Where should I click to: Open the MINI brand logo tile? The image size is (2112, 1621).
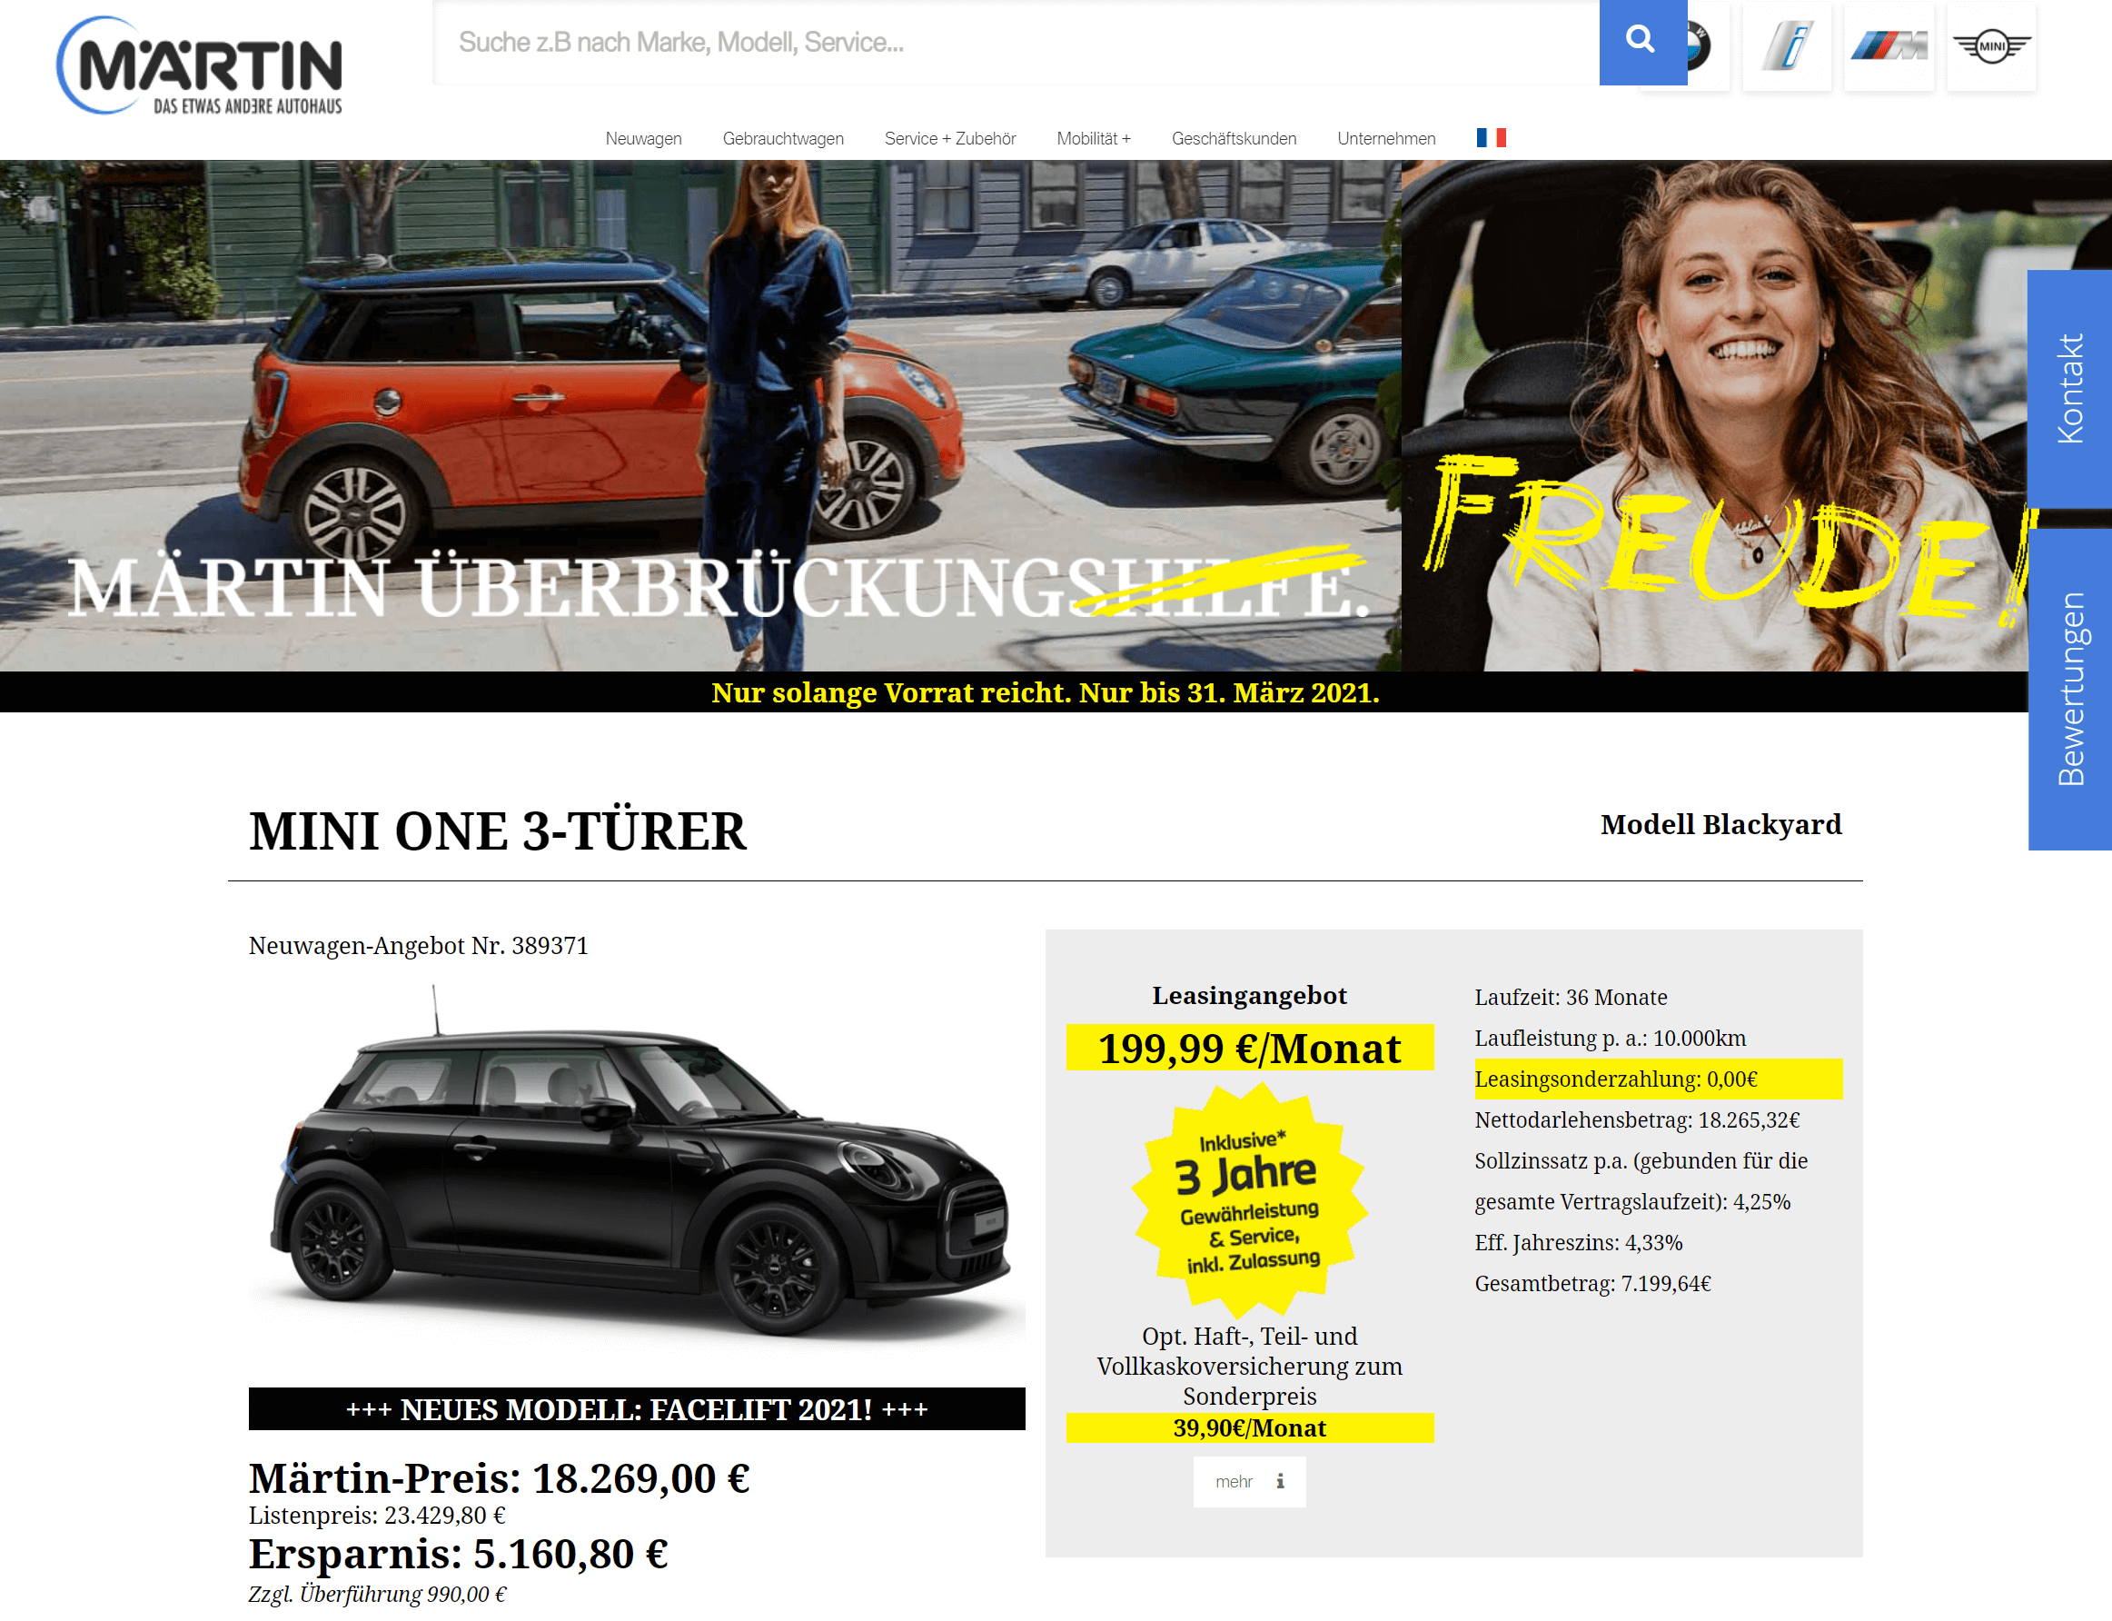(x=1990, y=46)
